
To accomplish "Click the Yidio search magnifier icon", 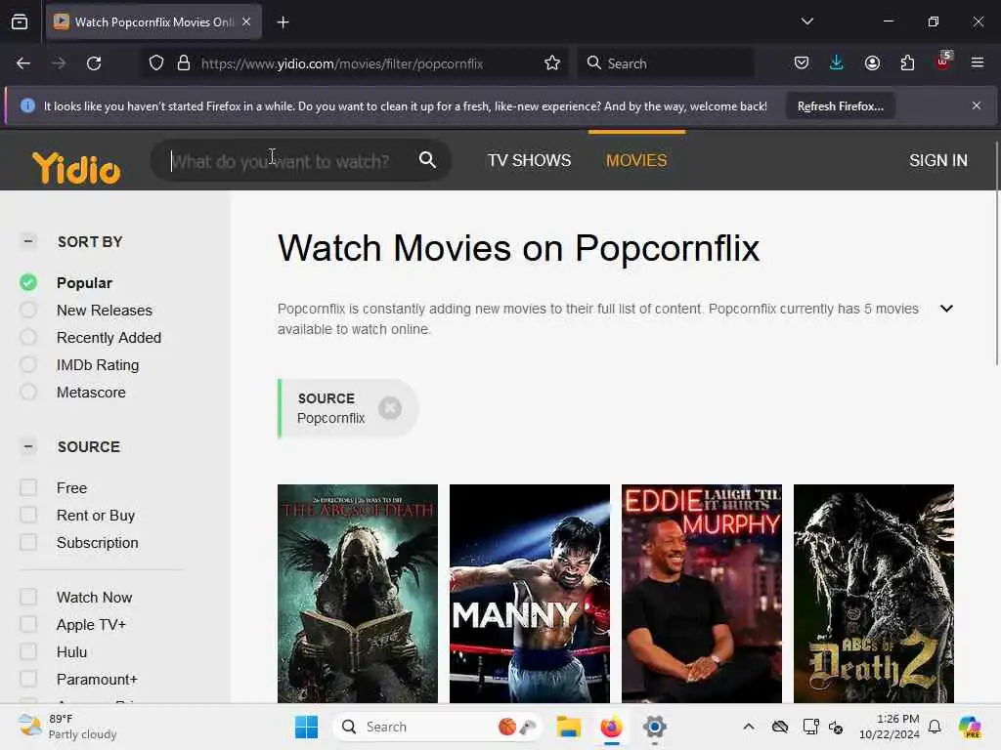I will click(428, 160).
